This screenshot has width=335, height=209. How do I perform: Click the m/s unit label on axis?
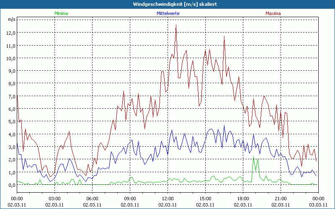pos(12,20)
